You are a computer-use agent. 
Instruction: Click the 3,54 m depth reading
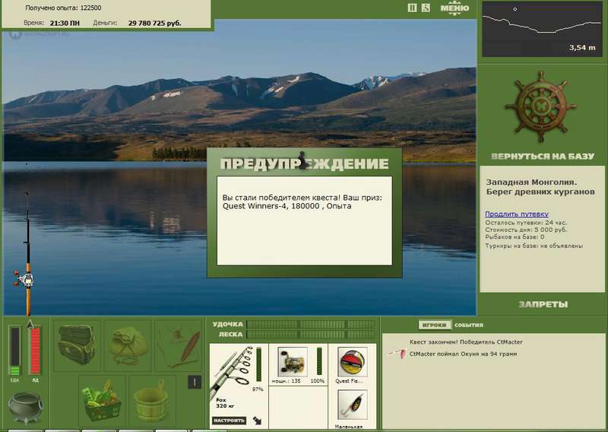[x=582, y=48]
